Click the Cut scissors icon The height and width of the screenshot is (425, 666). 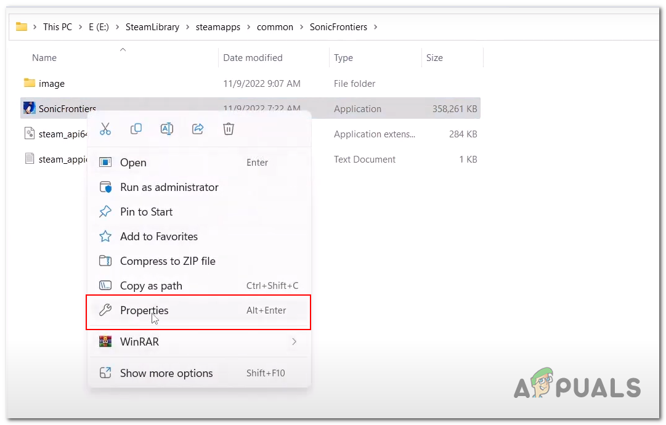click(x=105, y=129)
